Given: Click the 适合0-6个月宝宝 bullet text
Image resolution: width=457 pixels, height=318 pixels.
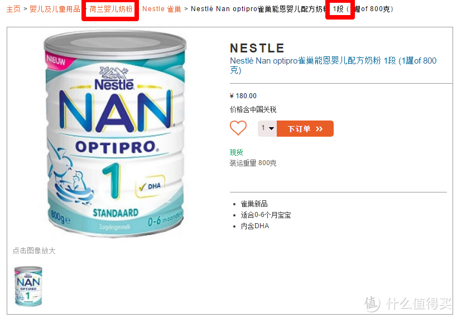Looking at the screenshot, I should click(x=266, y=215).
